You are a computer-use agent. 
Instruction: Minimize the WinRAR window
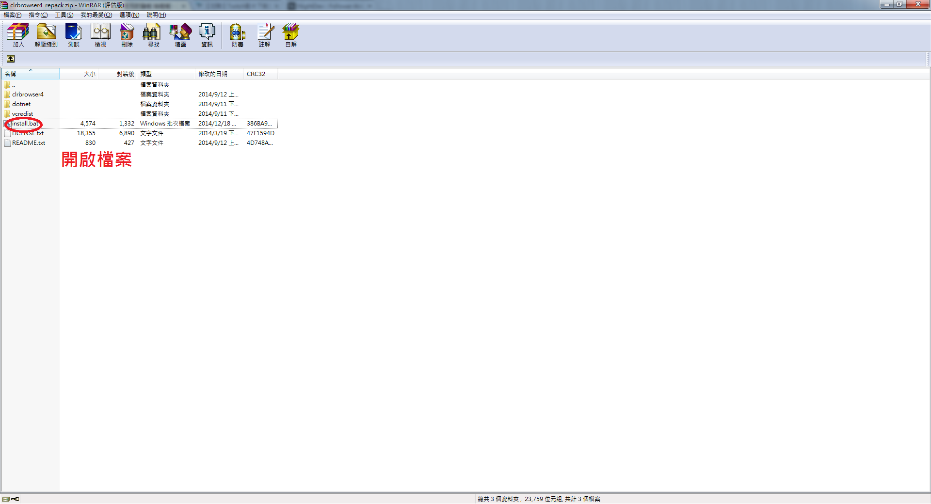[887, 4]
